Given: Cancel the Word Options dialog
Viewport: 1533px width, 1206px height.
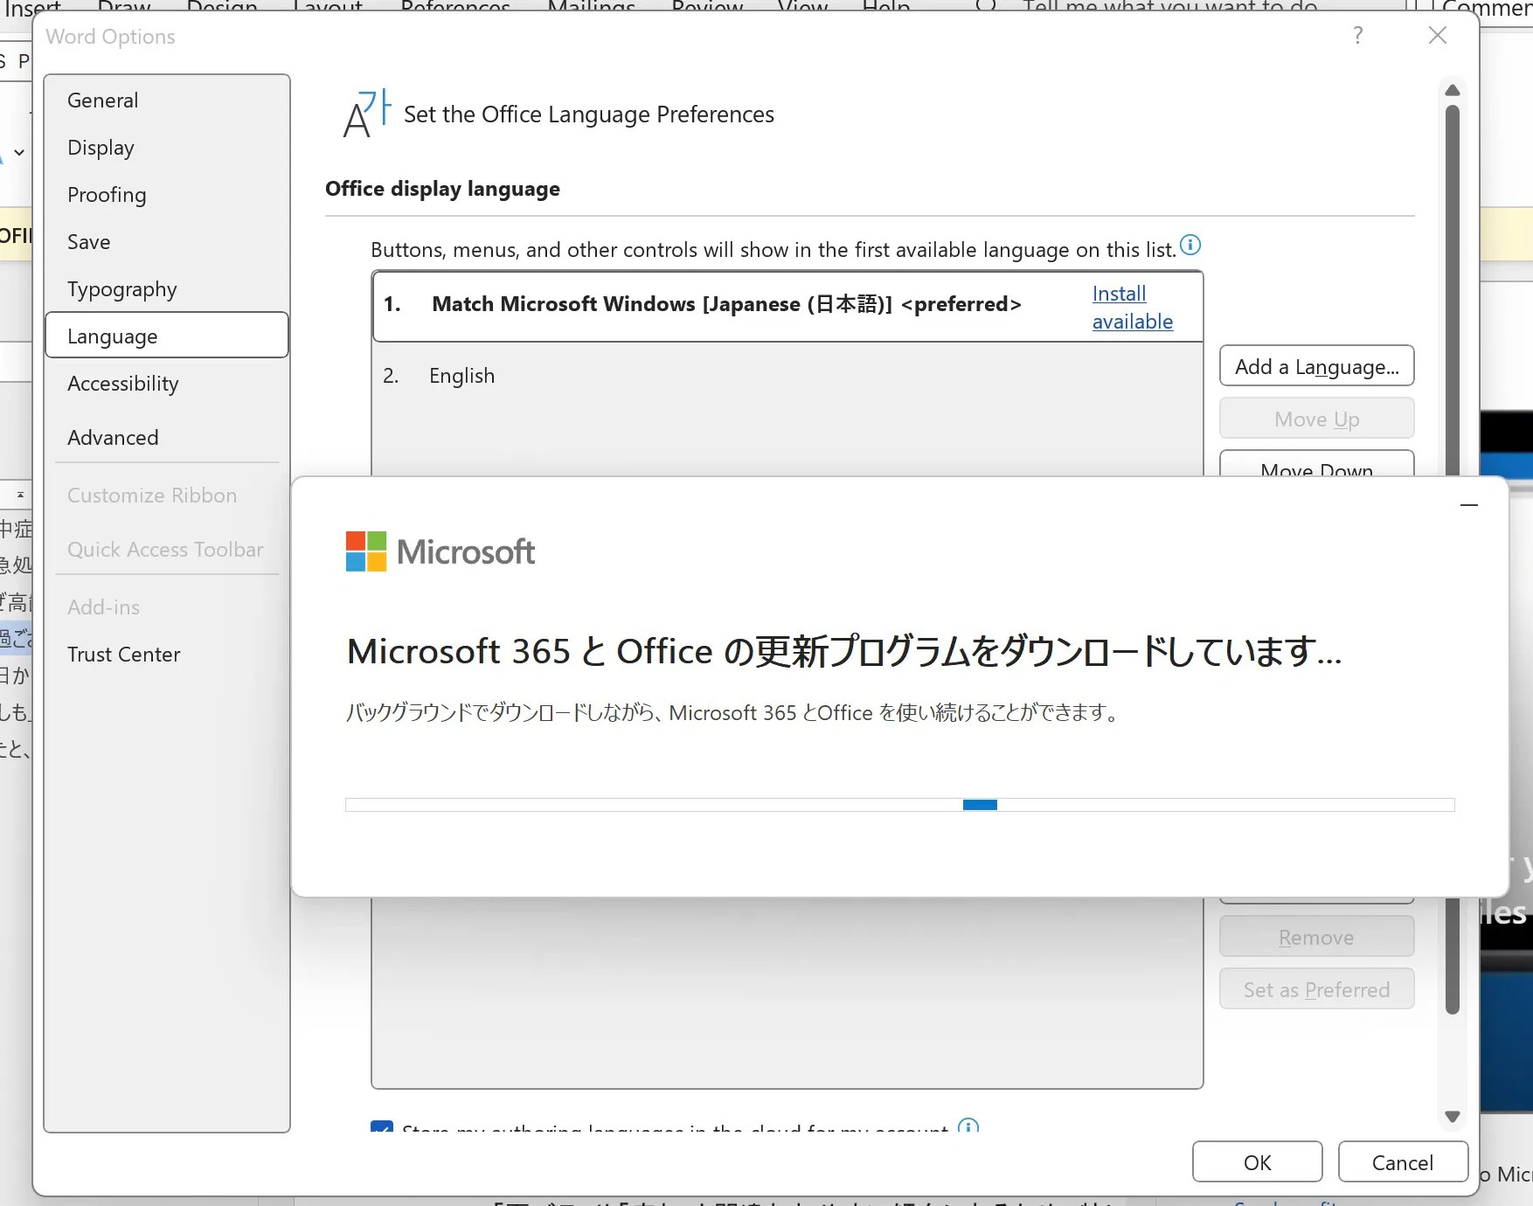Looking at the screenshot, I should coord(1402,1162).
